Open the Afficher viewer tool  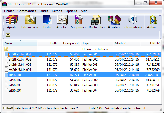click(x=62, y=22)
